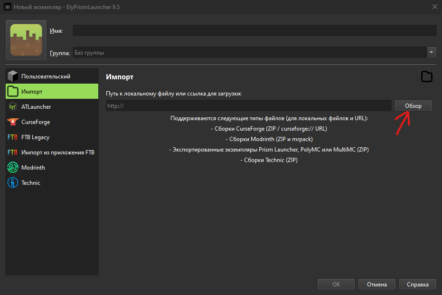Click 'Путь к локальному файлу' label

tap(174, 94)
